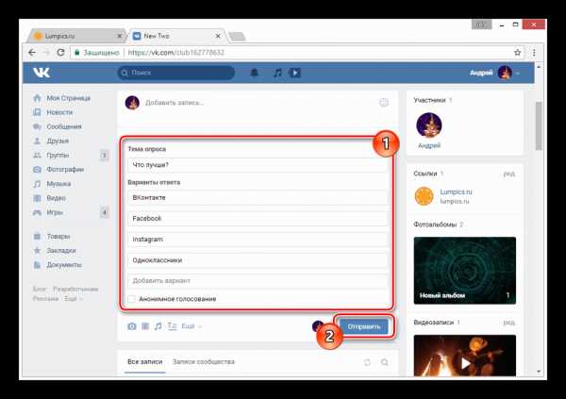Click the browser address bar URL

point(176,53)
